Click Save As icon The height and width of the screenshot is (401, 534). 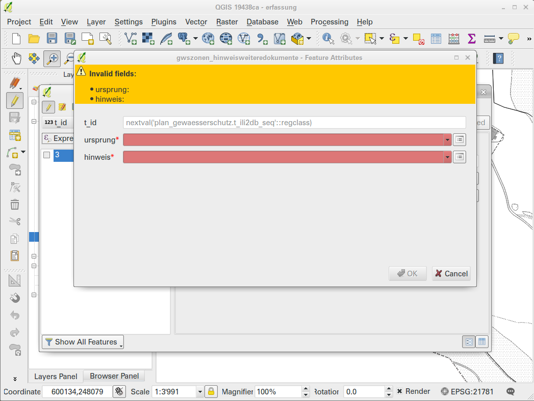(70, 38)
